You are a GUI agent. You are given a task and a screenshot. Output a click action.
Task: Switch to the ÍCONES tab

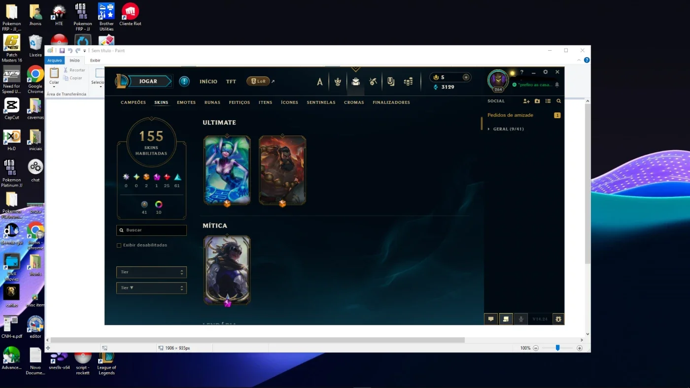tap(290, 102)
